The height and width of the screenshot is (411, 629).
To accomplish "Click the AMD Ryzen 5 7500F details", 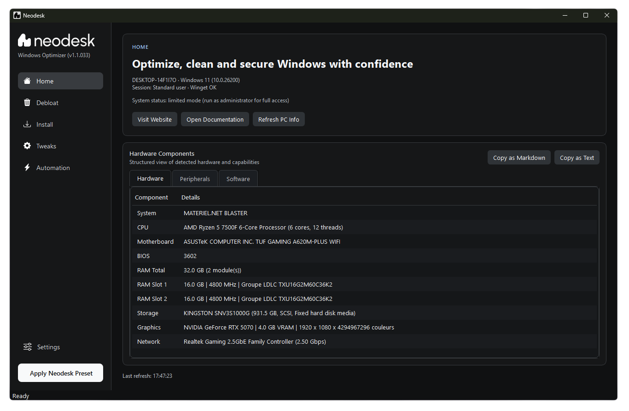I will click(x=263, y=228).
